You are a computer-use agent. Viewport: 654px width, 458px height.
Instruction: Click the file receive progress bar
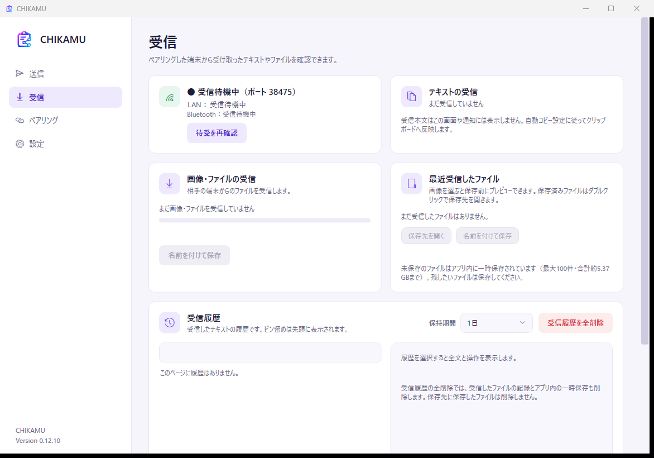pyautogui.click(x=265, y=221)
